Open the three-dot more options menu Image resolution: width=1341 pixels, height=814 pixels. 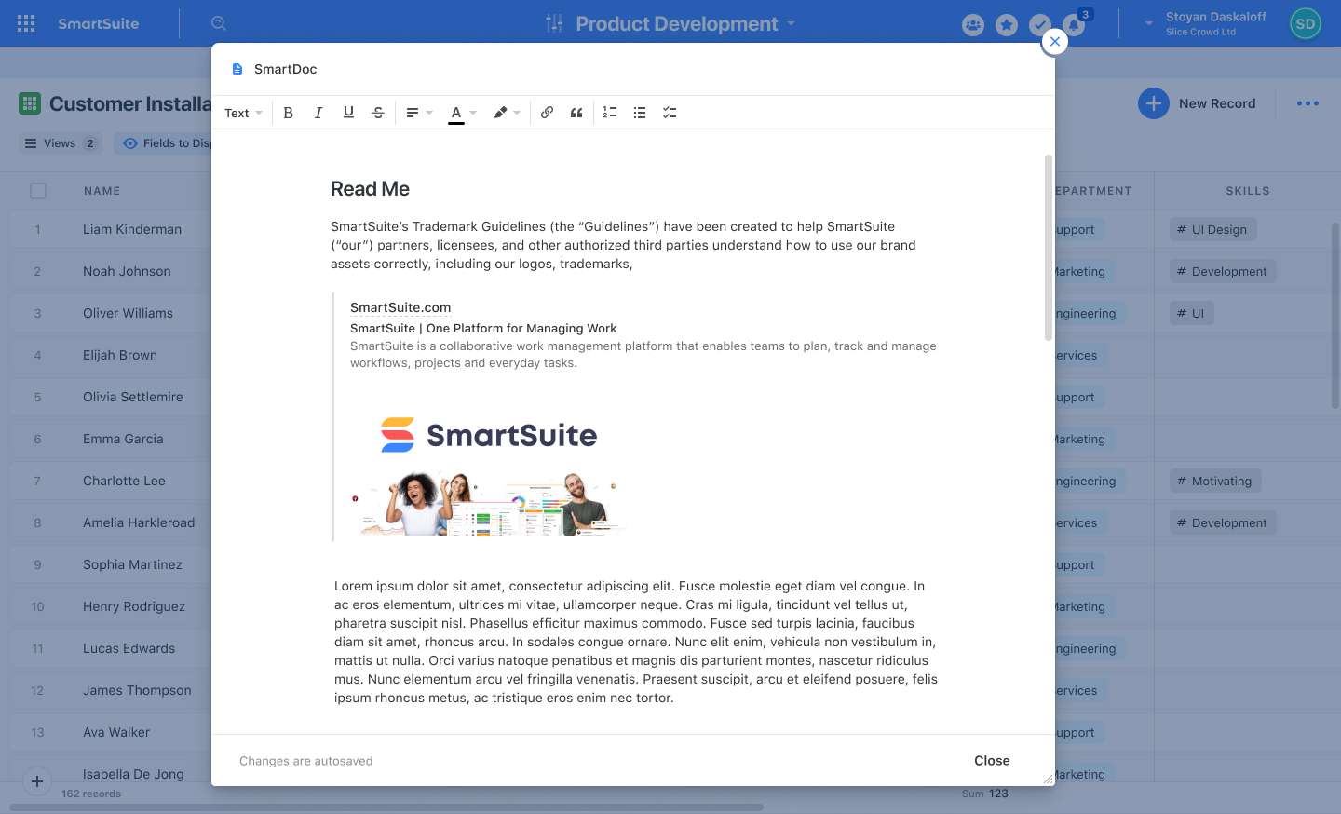click(x=1307, y=103)
